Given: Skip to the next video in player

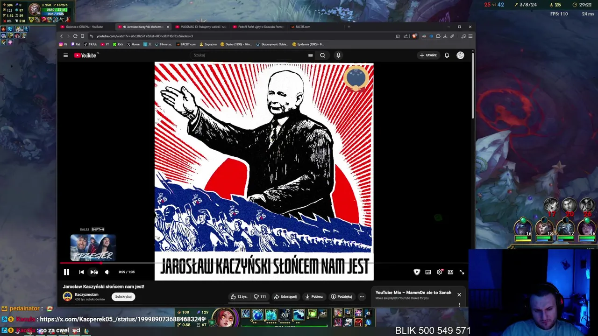Looking at the screenshot, I should [93, 272].
